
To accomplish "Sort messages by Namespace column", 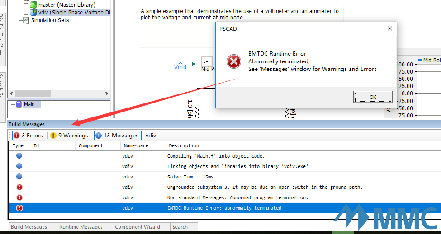I will [x=143, y=145].
